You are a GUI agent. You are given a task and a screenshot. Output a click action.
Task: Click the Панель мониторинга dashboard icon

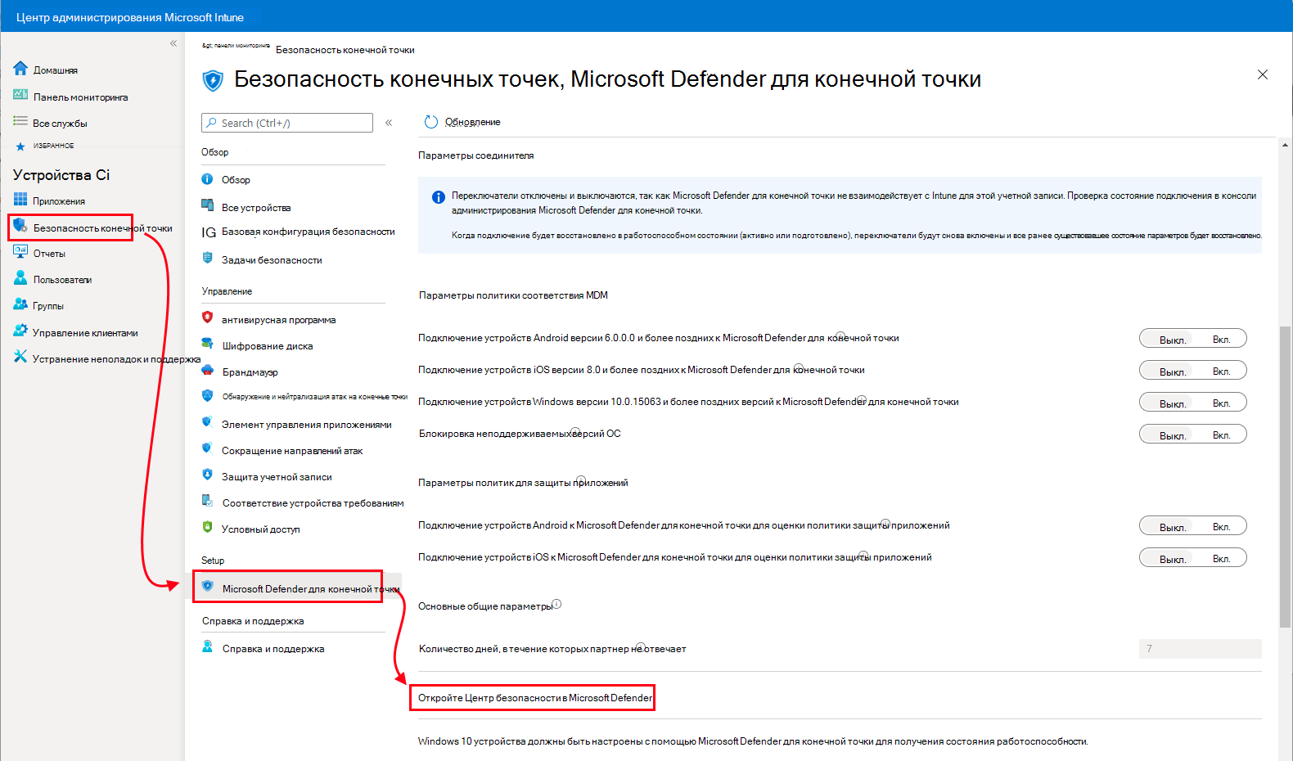[20, 95]
